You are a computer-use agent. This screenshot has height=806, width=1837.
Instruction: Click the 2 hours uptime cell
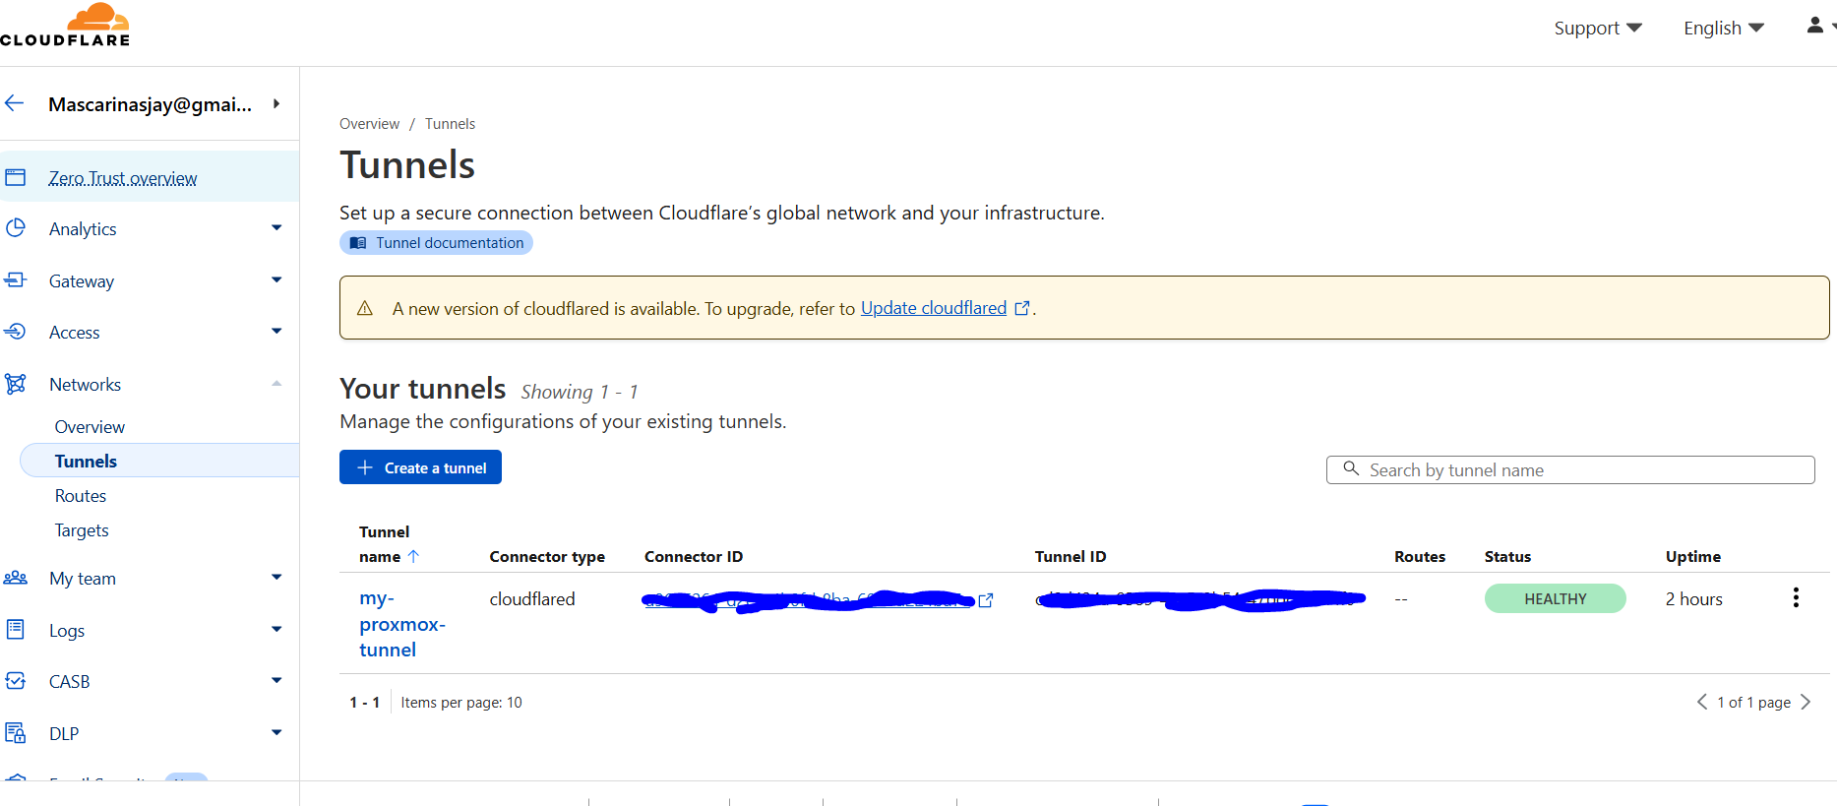click(x=1693, y=599)
